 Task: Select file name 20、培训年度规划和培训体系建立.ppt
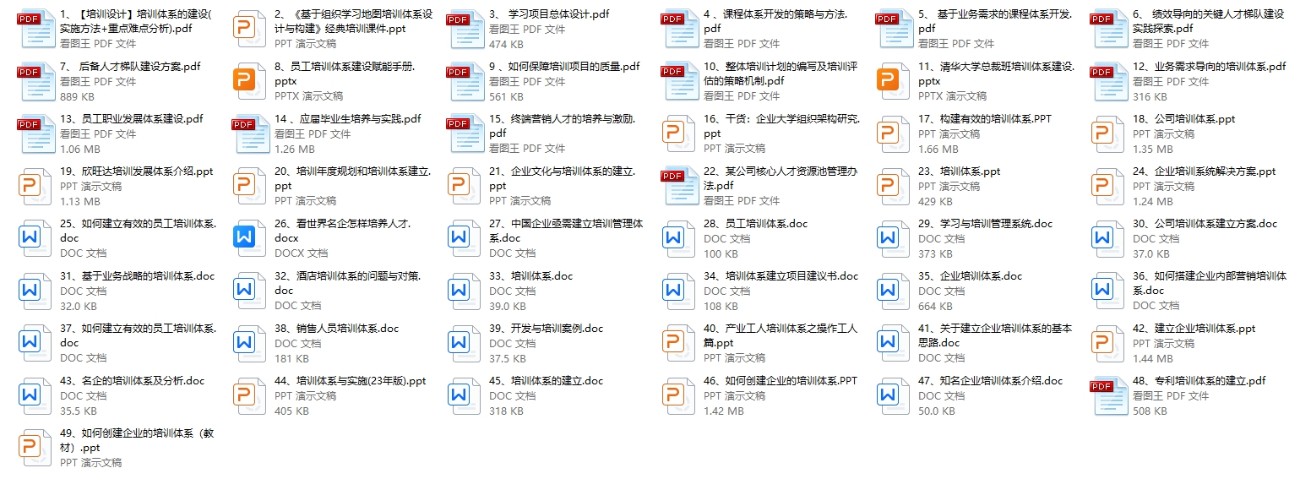[x=353, y=179]
